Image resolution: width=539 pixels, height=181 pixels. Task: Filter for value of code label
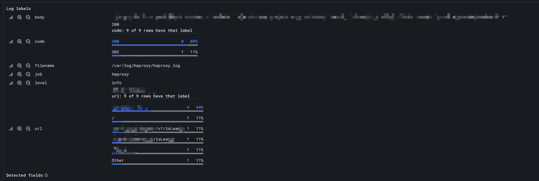20,41
